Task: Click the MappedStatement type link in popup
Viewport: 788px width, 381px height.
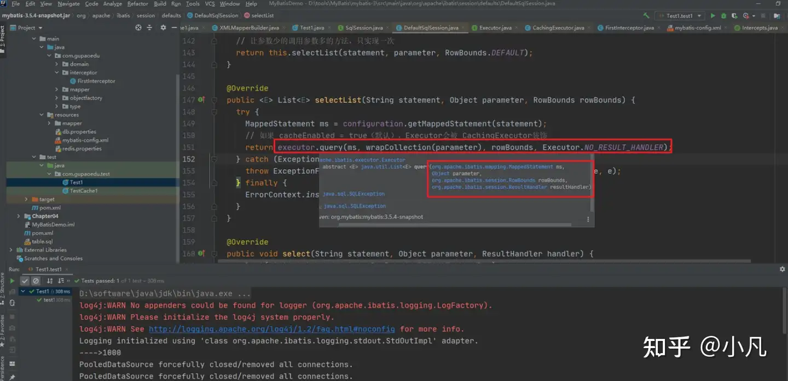Action: point(493,166)
